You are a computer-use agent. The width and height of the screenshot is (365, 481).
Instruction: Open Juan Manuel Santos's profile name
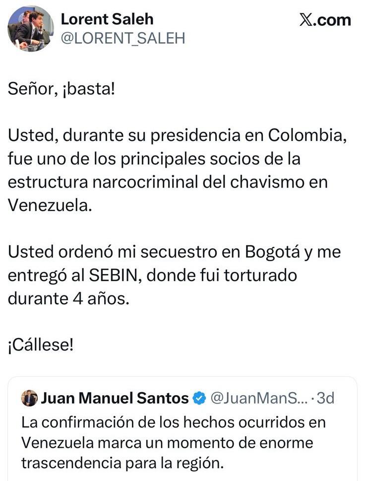115,398
